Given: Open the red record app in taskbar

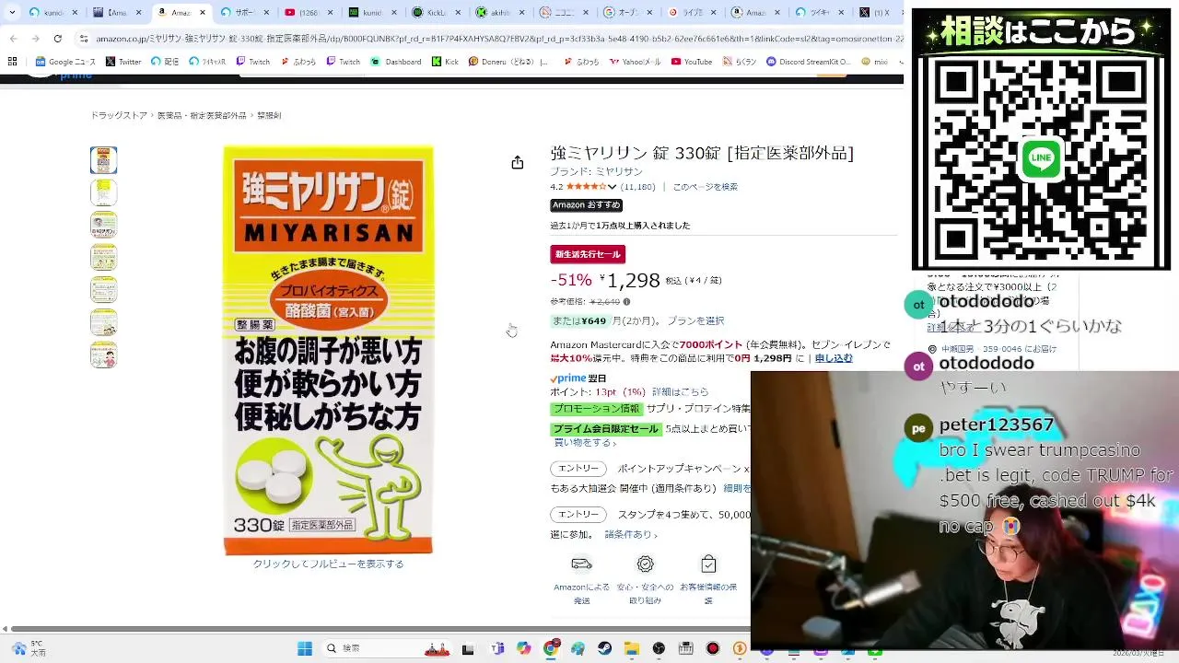Looking at the screenshot, I should coord(713,649).
